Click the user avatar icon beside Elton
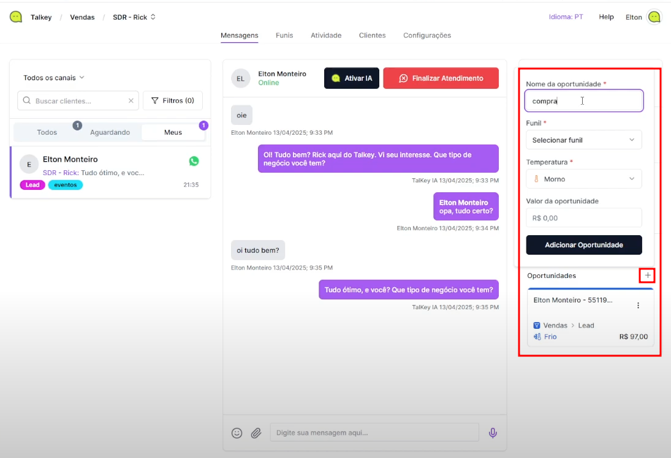The width and height of the screenshot is (671, 458). [x=654, y=17]
